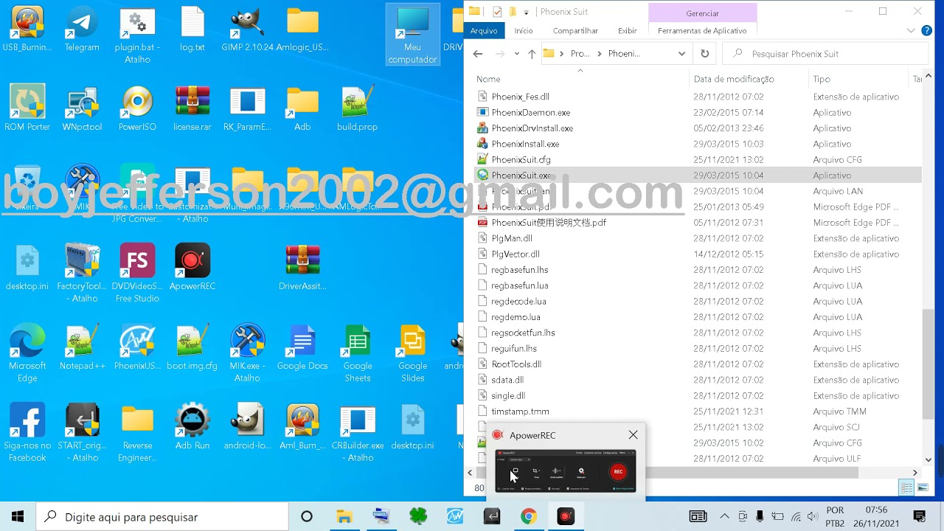The height and width of the screenshot is (531, 944).
Task: Go back in the Explorer window
Action: click(x=478, y=54)
